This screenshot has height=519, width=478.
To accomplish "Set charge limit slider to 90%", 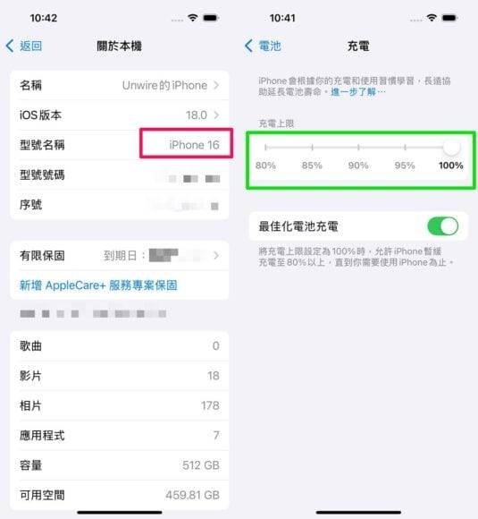I will 358,148.
